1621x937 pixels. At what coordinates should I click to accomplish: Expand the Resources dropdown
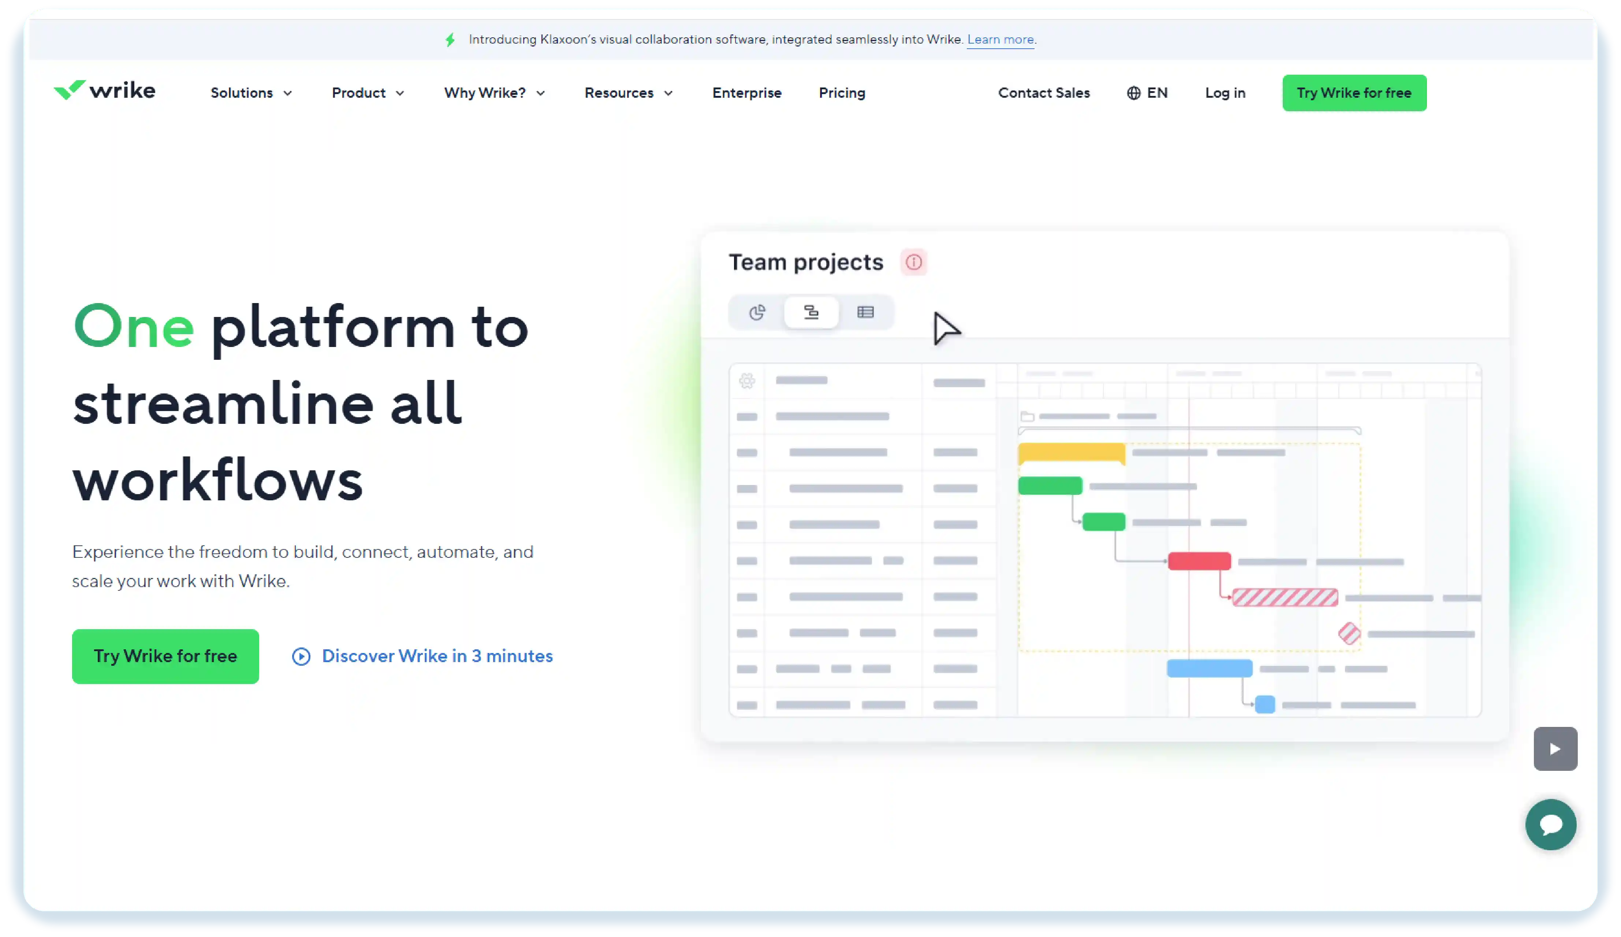[x=628, y=93]
